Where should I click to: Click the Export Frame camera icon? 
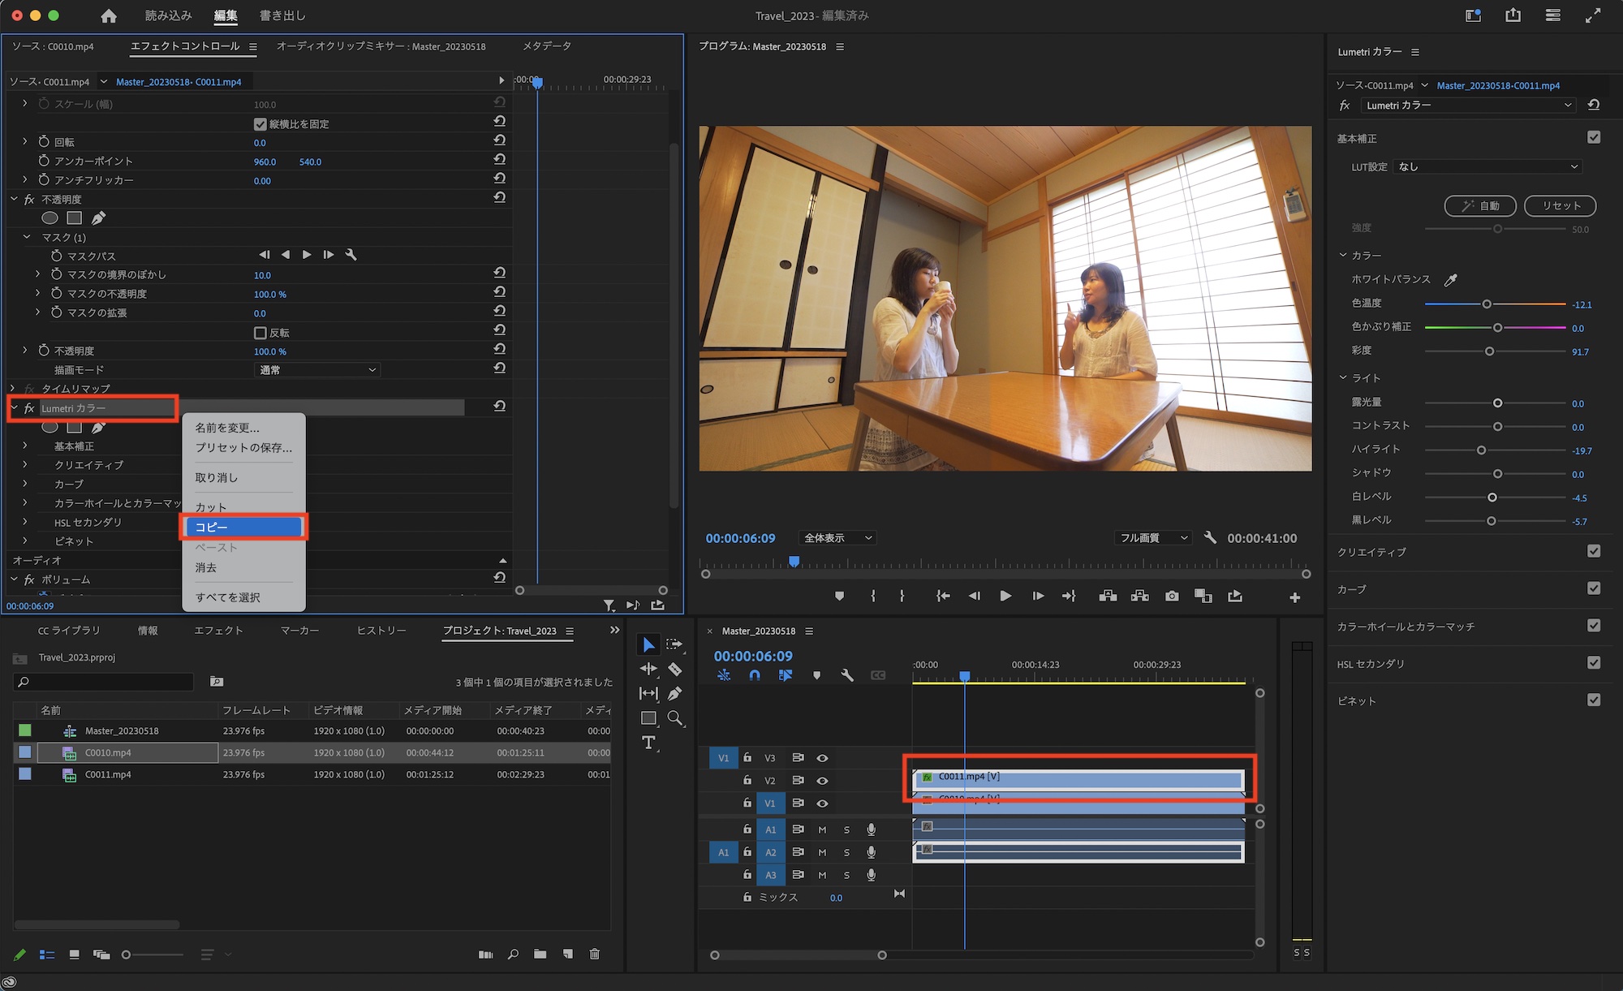click(1172, 597)
